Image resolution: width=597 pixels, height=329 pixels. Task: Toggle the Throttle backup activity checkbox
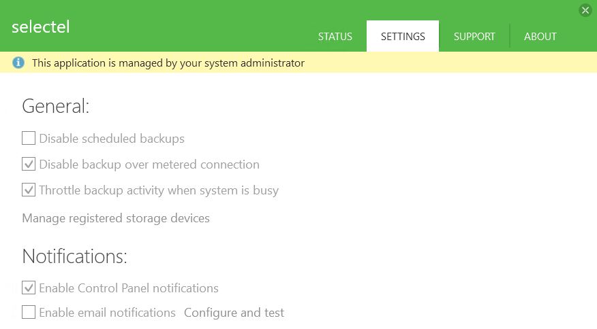(29, 190)
